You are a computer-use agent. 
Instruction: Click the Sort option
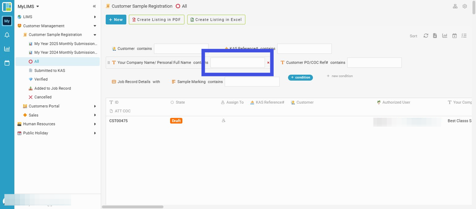pos(413,36)
